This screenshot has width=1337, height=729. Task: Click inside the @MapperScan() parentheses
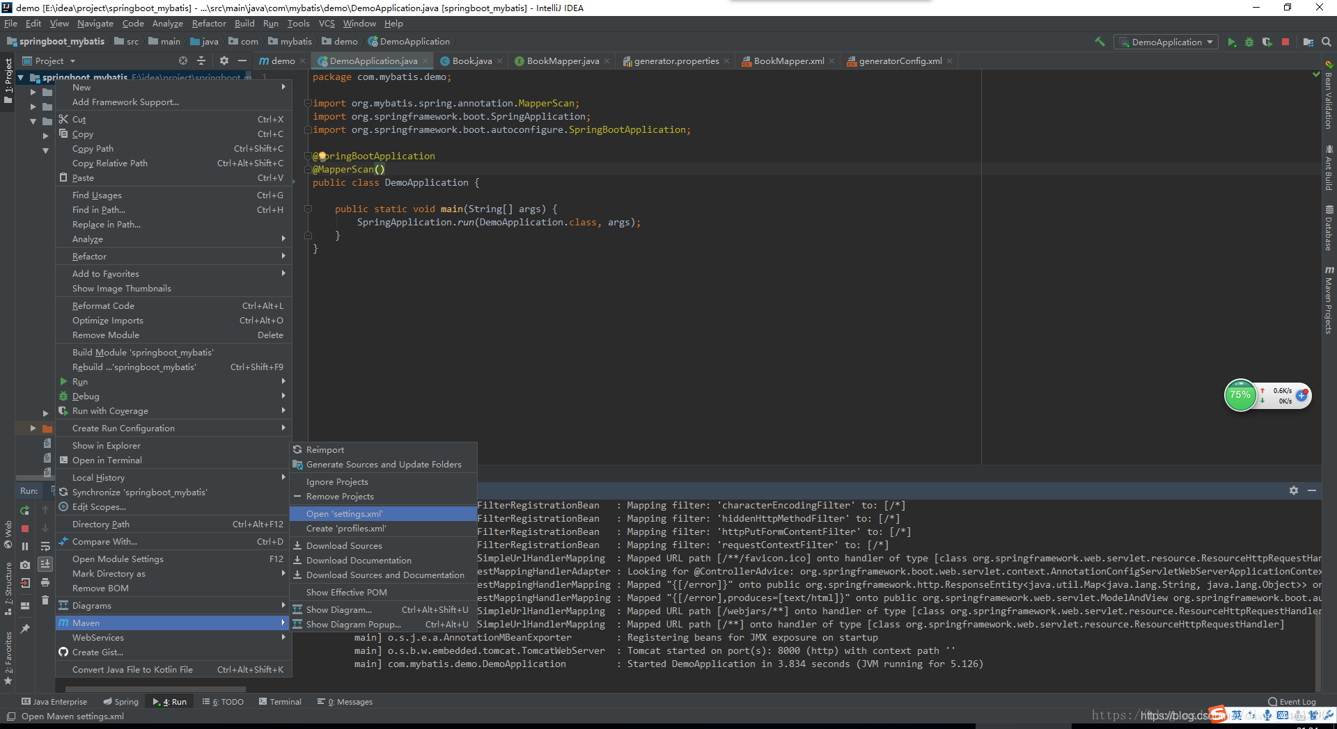(380, 169)
